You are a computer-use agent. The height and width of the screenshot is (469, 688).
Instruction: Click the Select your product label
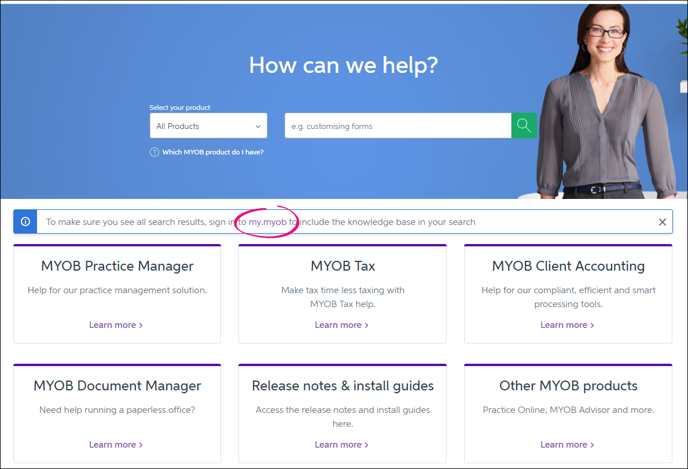click(x=179, y=108)
